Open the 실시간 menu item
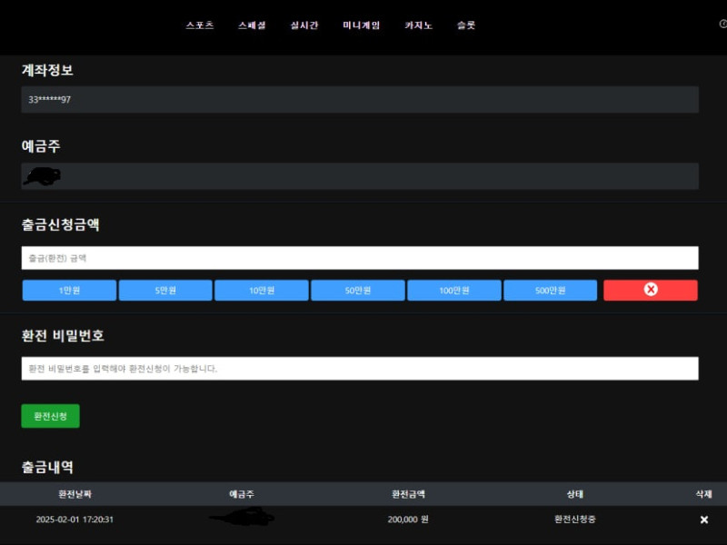Viewport: 727px width, 545px height. 304,25
